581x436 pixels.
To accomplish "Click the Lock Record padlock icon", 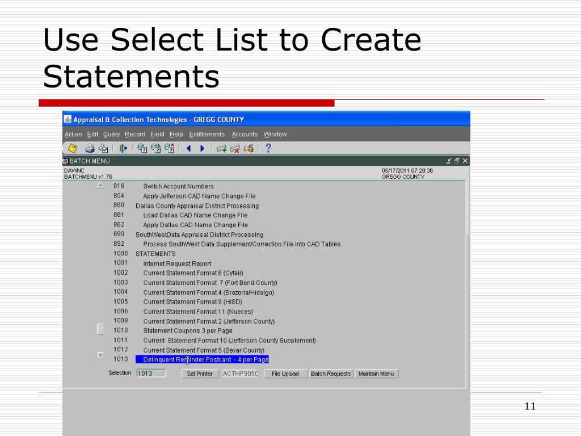I will [249, 148].
